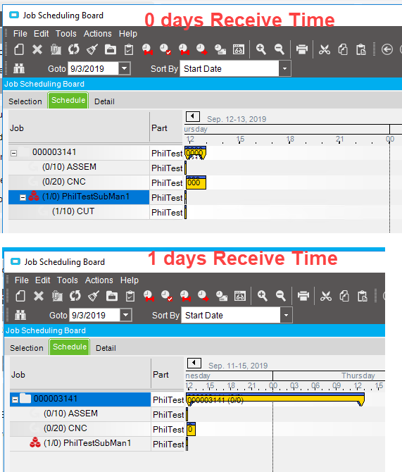Click binoculars search icon in bottom window
Screen dimensions: 402x472
tap(20, 315)
